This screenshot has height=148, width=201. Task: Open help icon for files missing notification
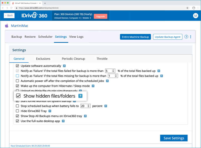click(x=162, y=76)
